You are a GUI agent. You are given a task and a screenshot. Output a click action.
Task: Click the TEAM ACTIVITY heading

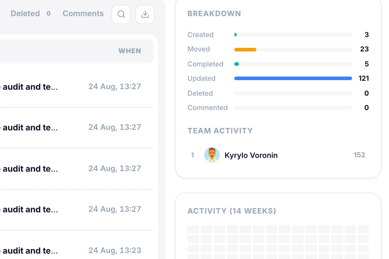point(220,131)
